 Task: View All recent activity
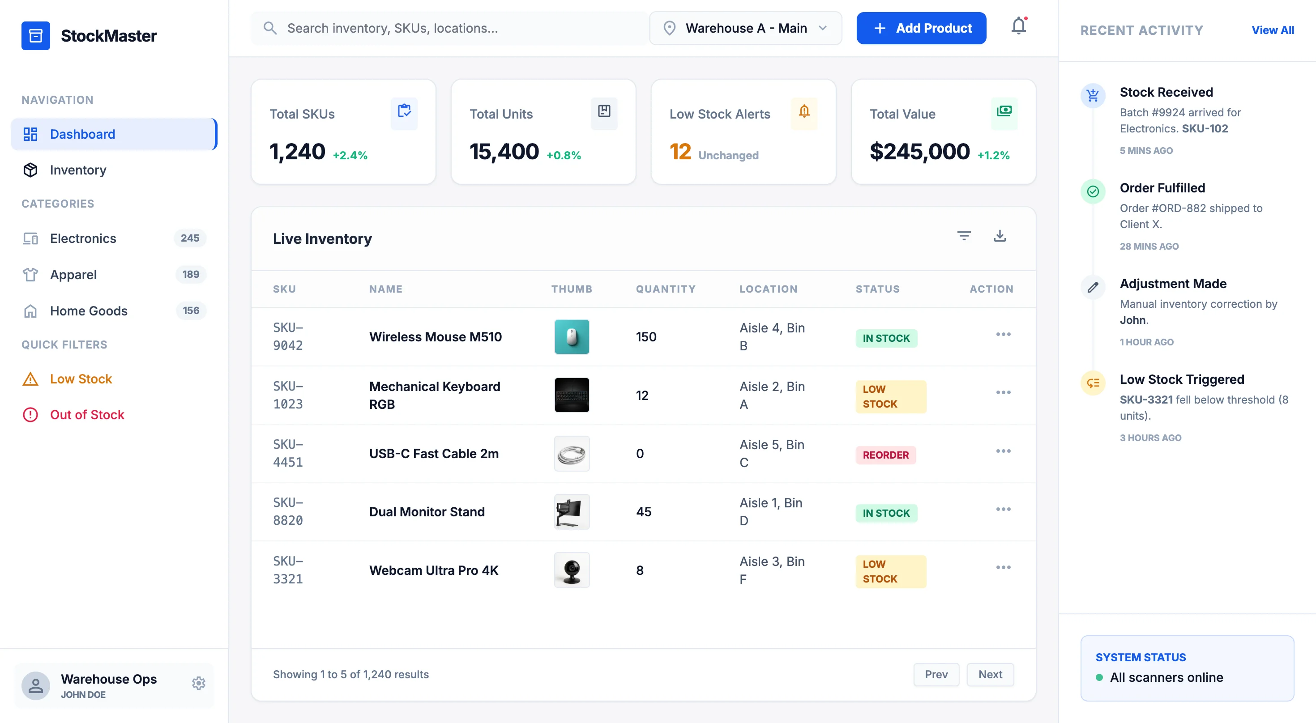1273,30
